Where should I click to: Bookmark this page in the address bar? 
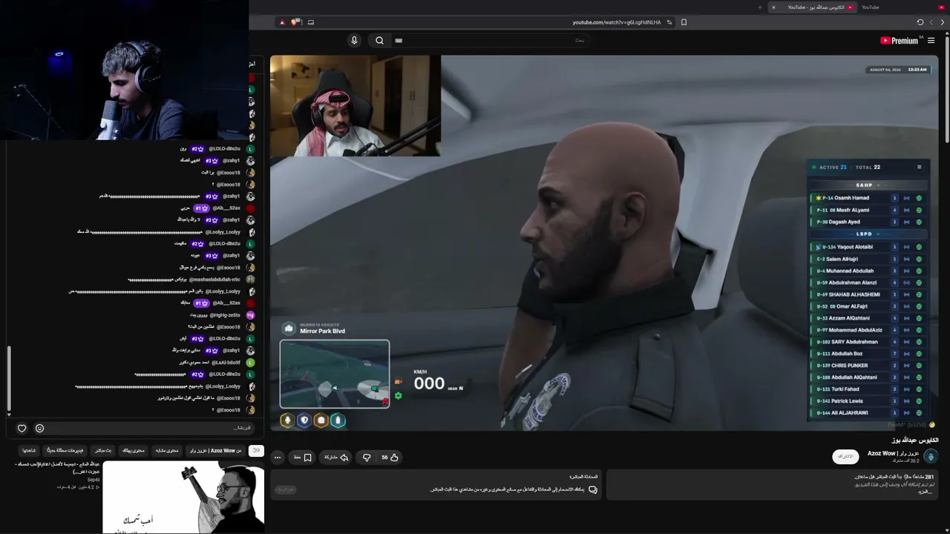[x=684, y=22]
